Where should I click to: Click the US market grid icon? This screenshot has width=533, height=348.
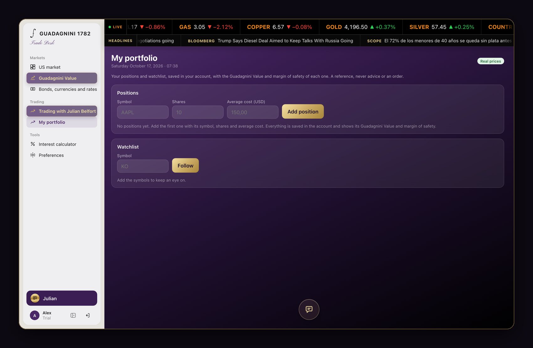coord(33,67)
